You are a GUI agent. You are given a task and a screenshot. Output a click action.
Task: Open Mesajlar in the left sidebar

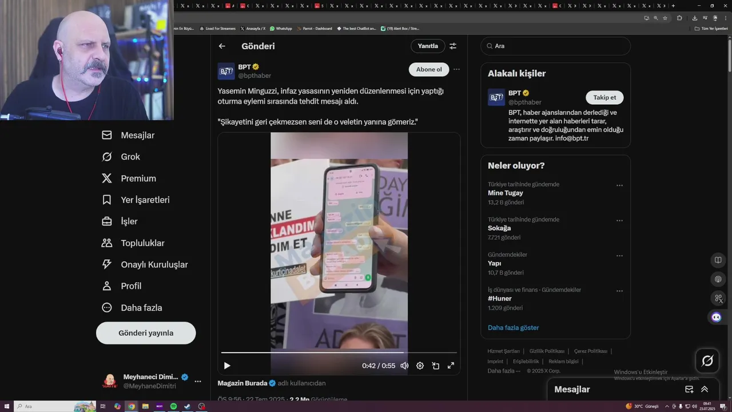(128, 135)
